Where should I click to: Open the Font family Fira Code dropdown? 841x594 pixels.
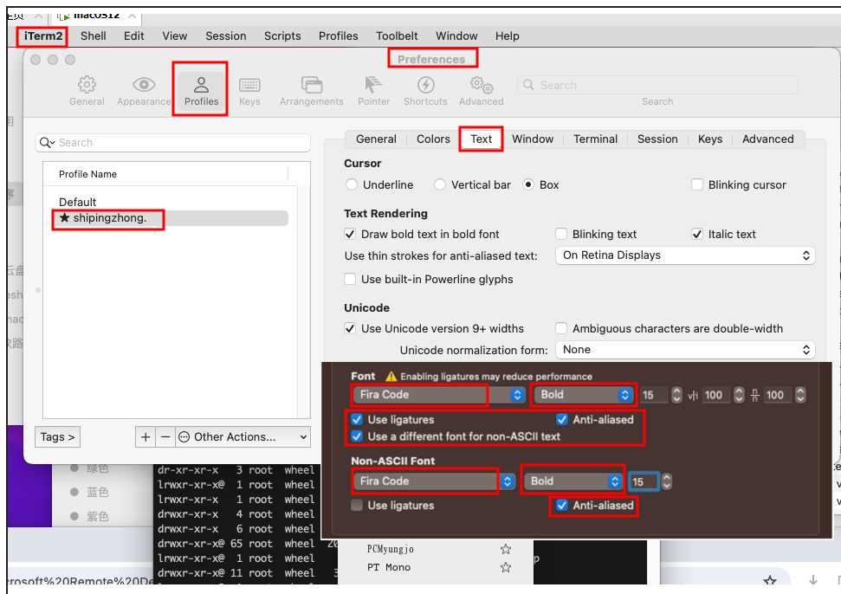tap(439, 395)
